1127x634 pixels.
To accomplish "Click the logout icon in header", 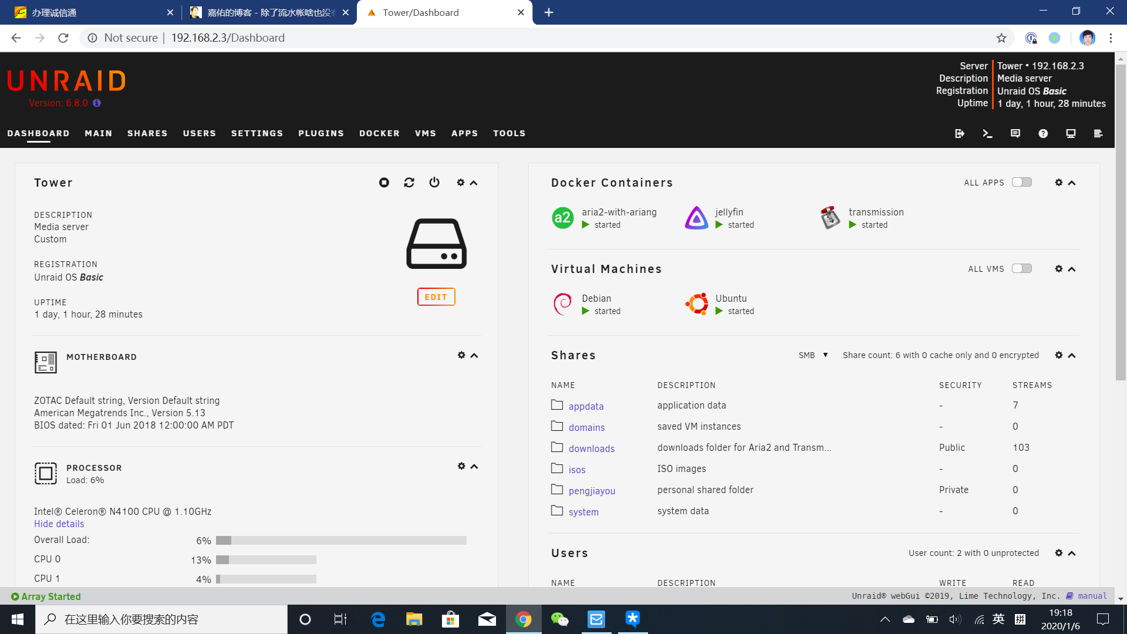I will 960,134.
